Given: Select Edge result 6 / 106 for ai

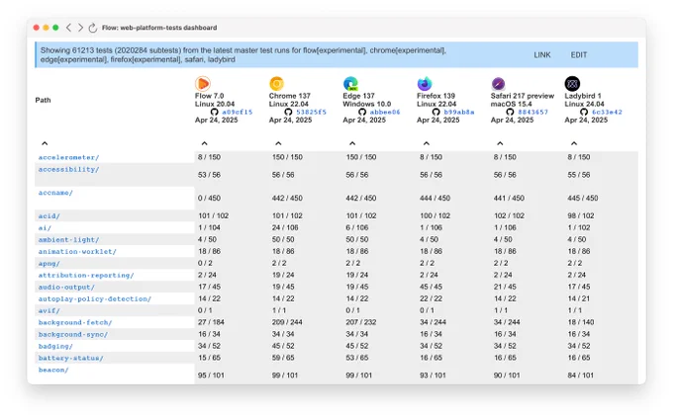Looking at the screenshot, I should [x=357, y=227].
